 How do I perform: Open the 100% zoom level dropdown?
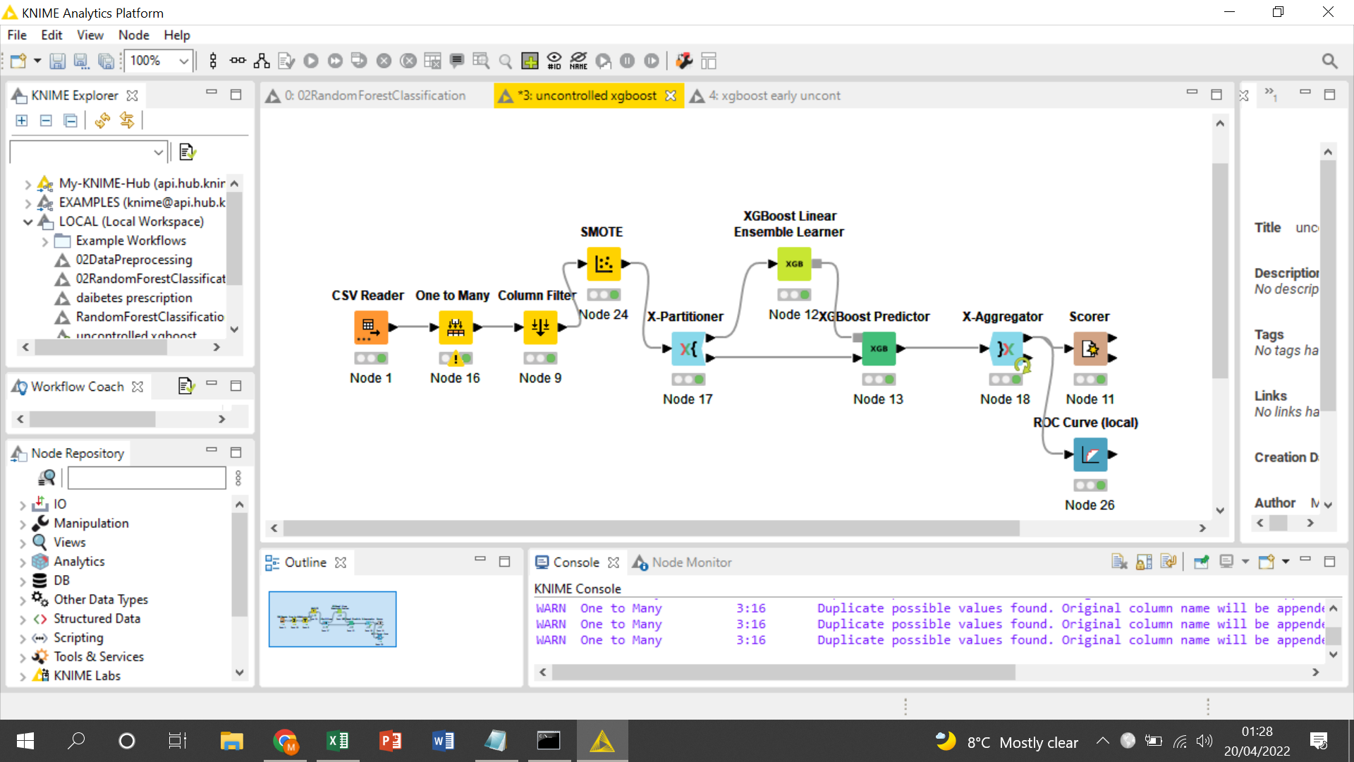pyautogui.click(x=184, y=61)
